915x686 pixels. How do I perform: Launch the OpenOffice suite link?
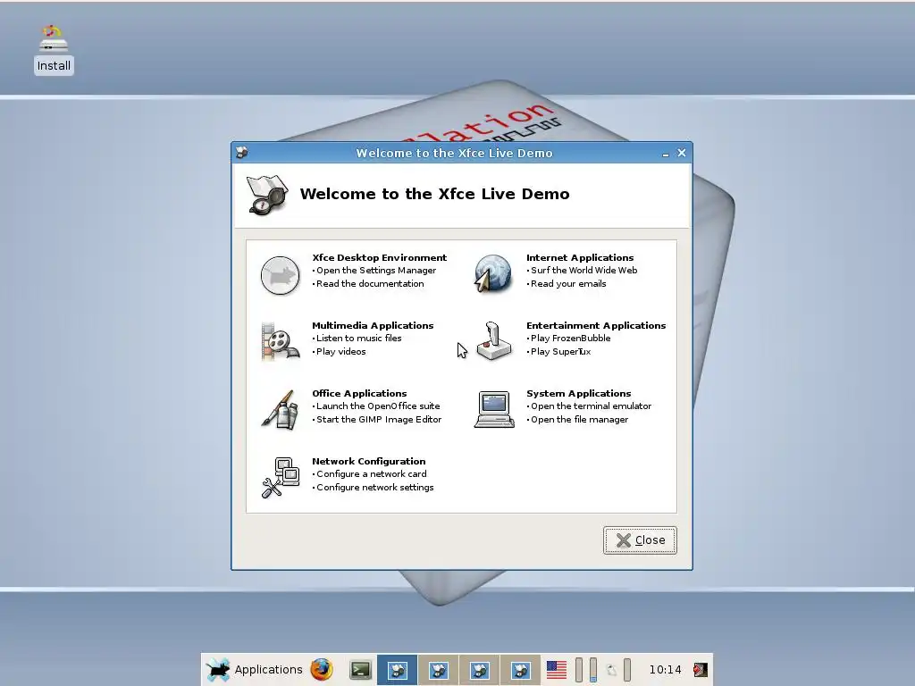(378, 406)
